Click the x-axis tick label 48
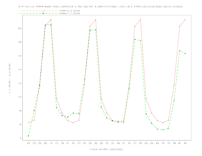 (118, 143)
